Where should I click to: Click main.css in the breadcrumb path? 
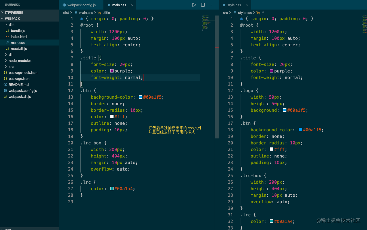[86, 13]
